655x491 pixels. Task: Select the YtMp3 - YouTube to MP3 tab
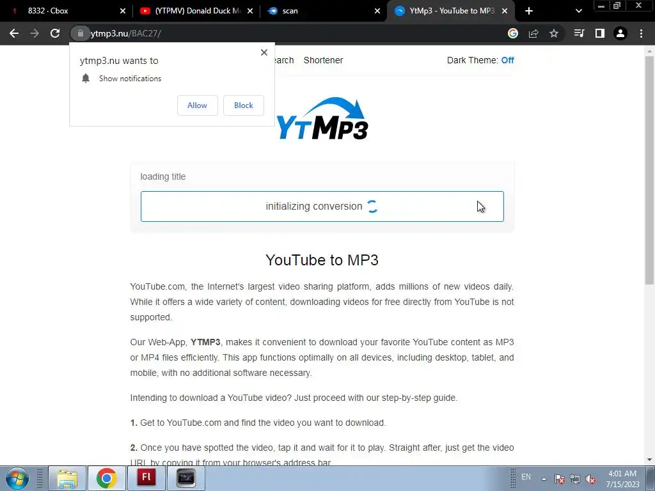(x=451, y=11)
